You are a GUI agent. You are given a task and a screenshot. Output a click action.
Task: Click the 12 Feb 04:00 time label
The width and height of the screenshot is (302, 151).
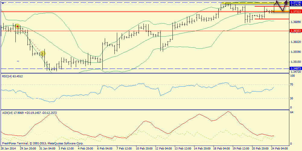[x=163, y=149]
